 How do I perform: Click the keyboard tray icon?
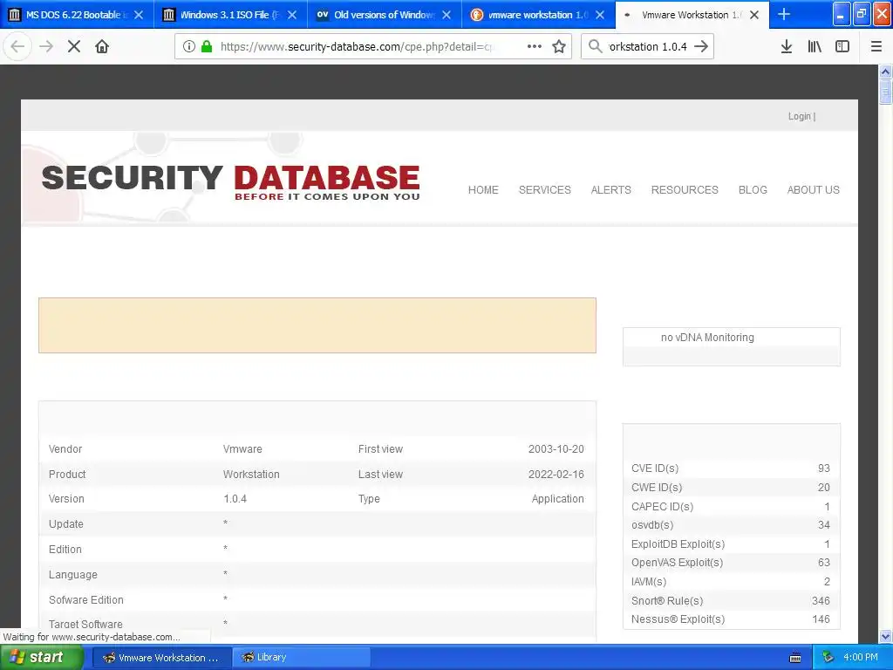point(795,658)
